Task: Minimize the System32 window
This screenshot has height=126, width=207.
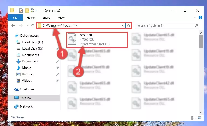Action: pyautogui.click(x=173, y=10)
